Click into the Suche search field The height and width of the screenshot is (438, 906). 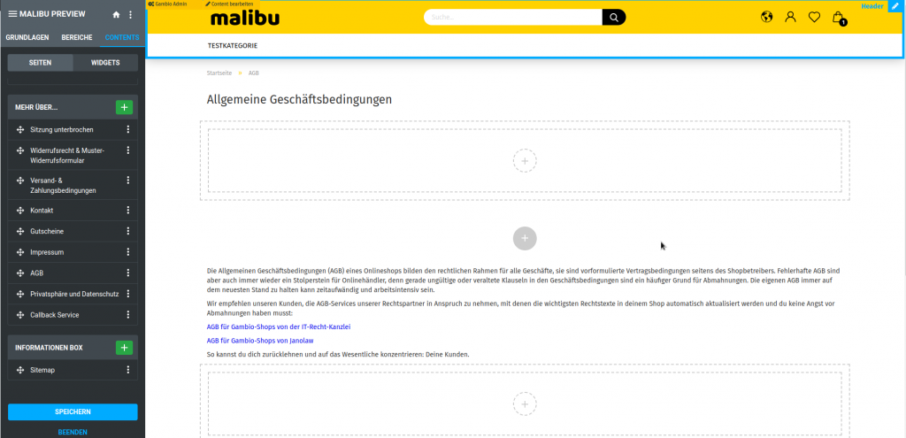click(x=513, y=17)
